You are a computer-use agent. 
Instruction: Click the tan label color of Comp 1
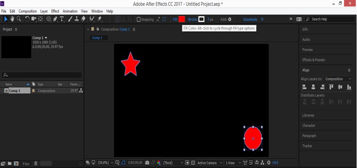click(x=34, y=91)
